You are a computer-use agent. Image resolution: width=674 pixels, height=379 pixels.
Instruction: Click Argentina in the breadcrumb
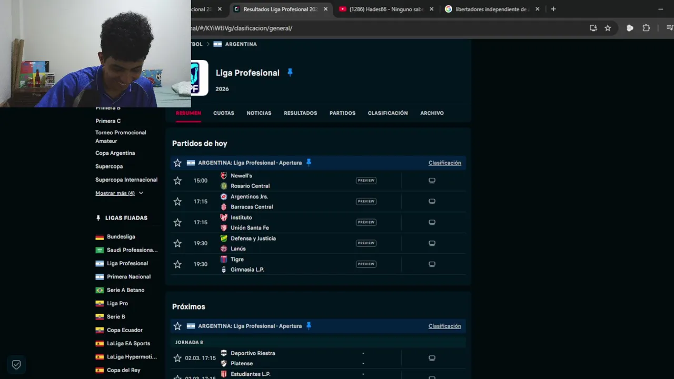(x=241, y=44)
